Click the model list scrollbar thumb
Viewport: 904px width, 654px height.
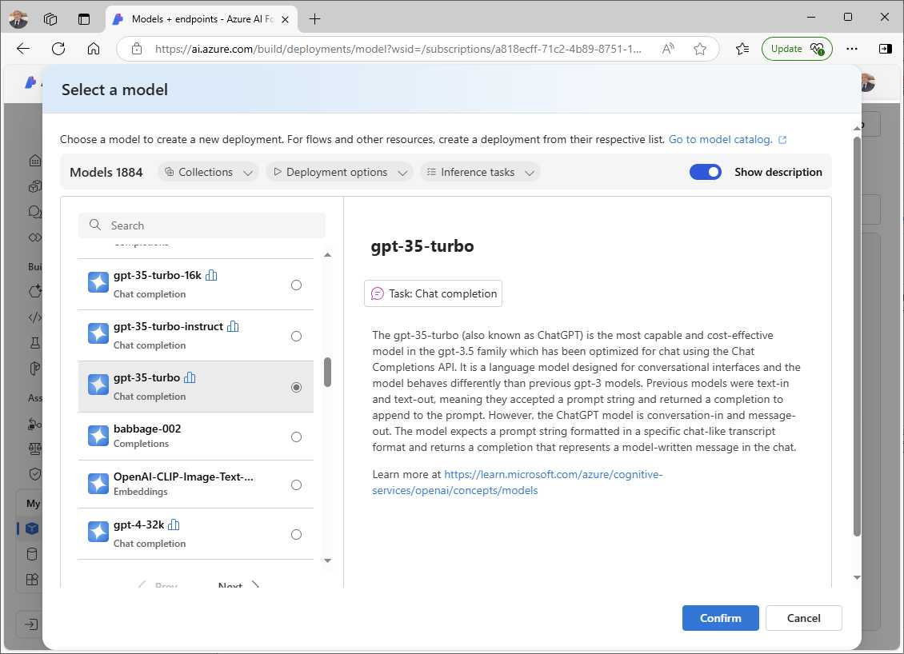pyautogui.click(x=327, y=373)
